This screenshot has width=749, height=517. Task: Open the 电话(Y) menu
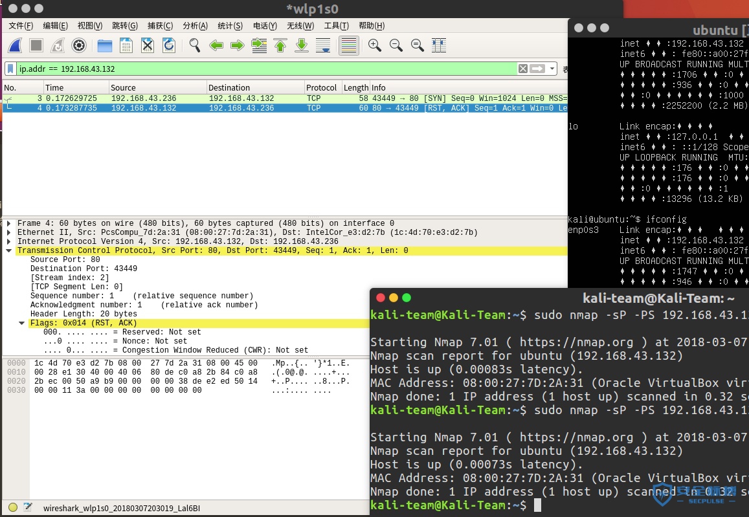265,26
